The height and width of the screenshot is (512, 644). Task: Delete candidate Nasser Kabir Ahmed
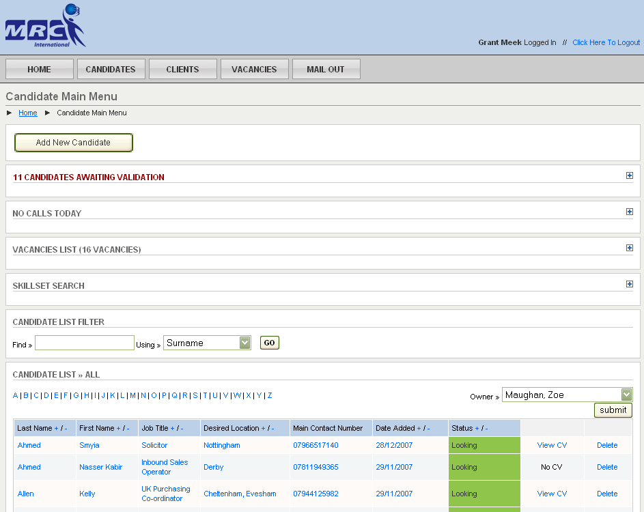607,467
